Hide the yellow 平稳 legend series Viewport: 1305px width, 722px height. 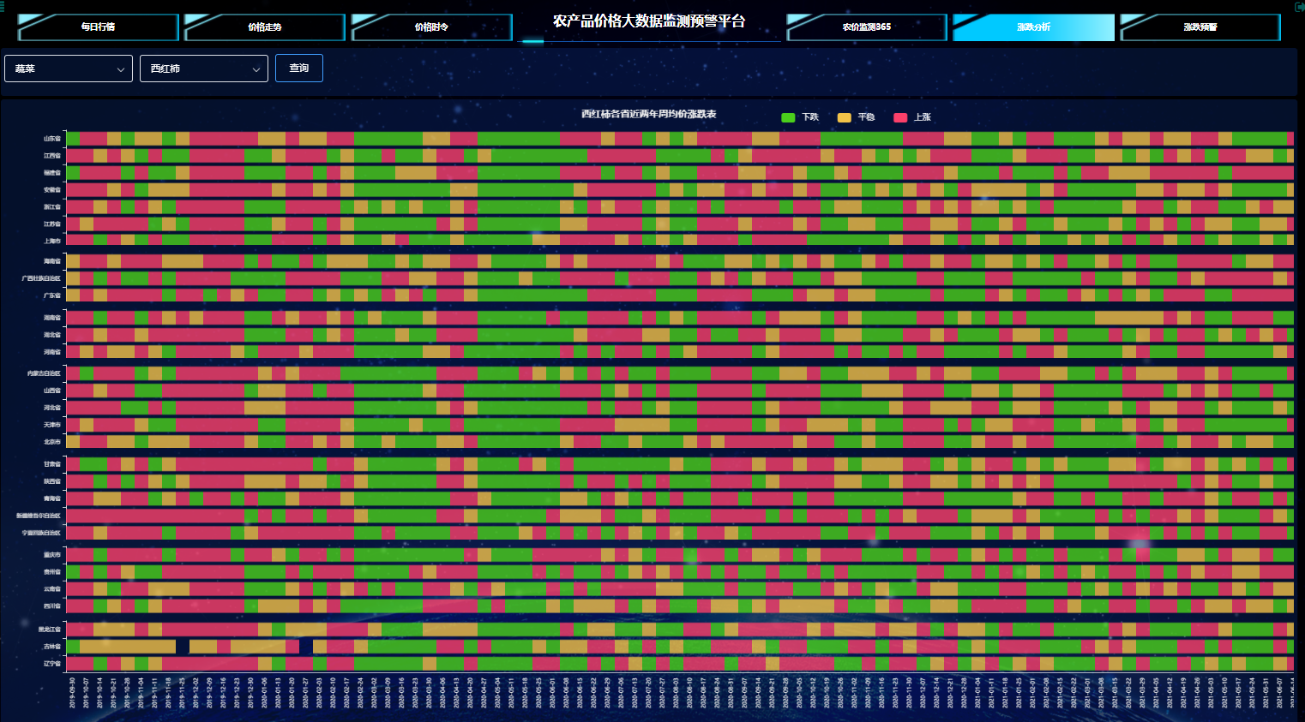pyautogui.click(x=856, y=117)
